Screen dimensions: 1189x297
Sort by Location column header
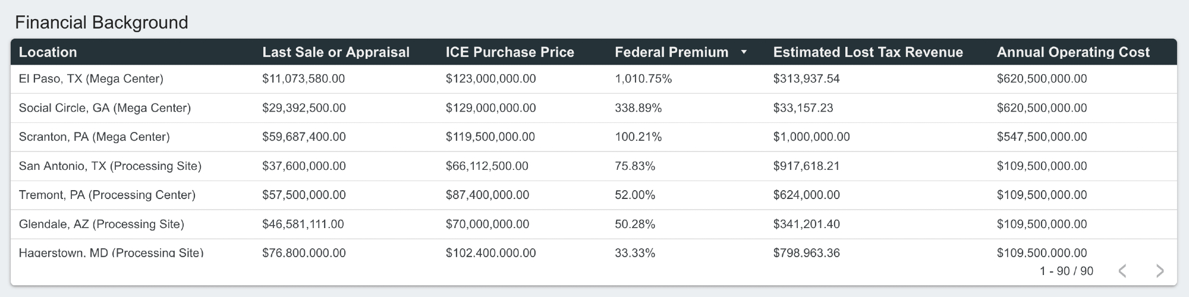click(48, 52)
